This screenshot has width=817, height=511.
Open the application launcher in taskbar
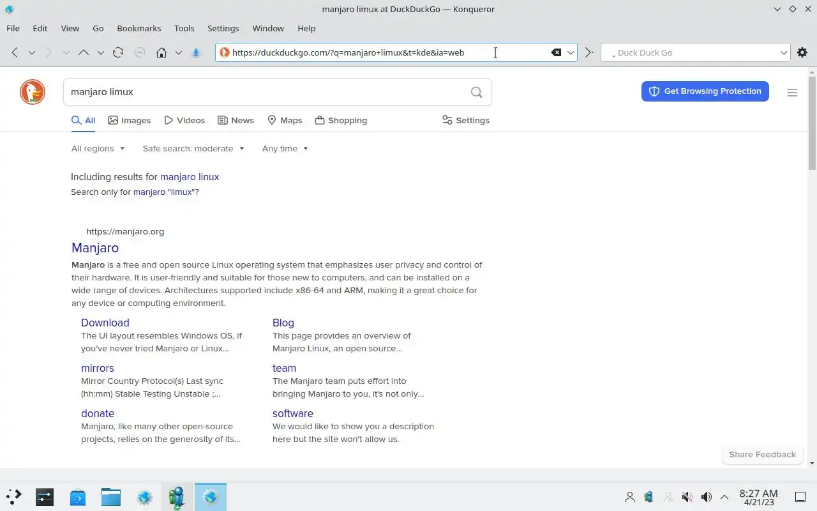[14, 496]
